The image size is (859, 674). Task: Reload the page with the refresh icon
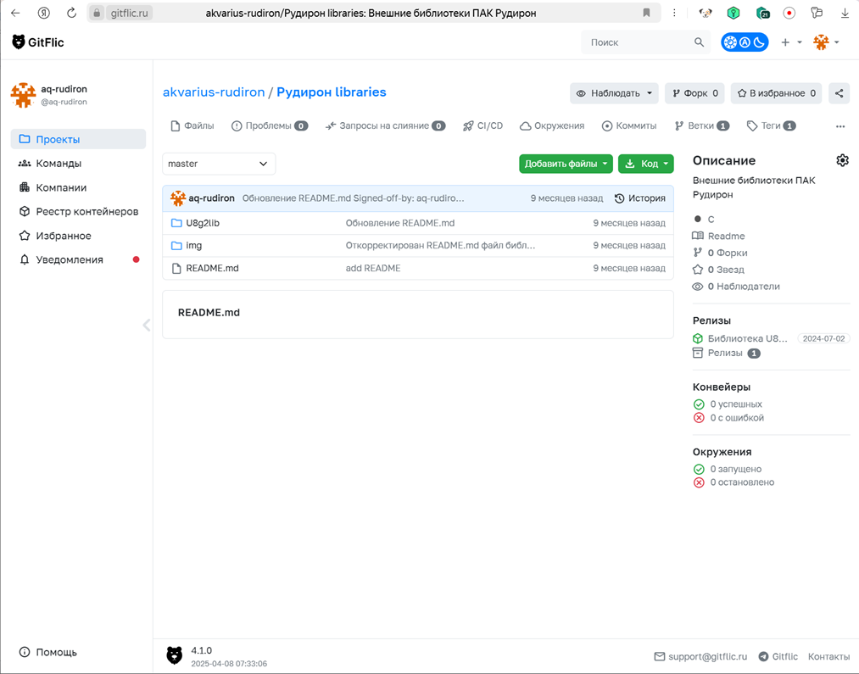click(x=71, y=13)
